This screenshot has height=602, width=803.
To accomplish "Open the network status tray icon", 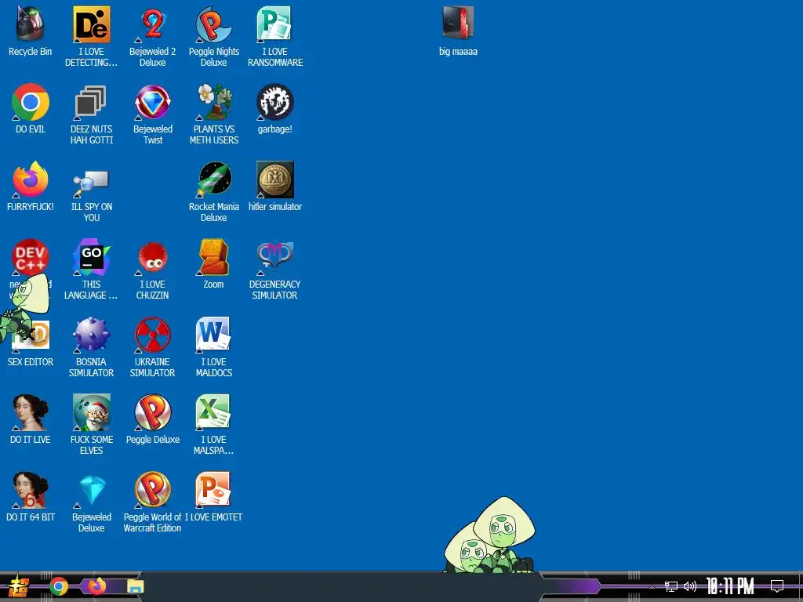I will tap(671, 586).
